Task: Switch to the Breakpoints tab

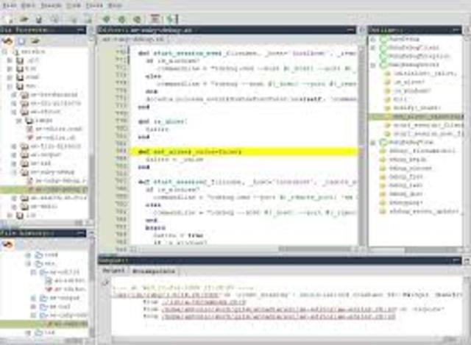Action: click(154, 271)
